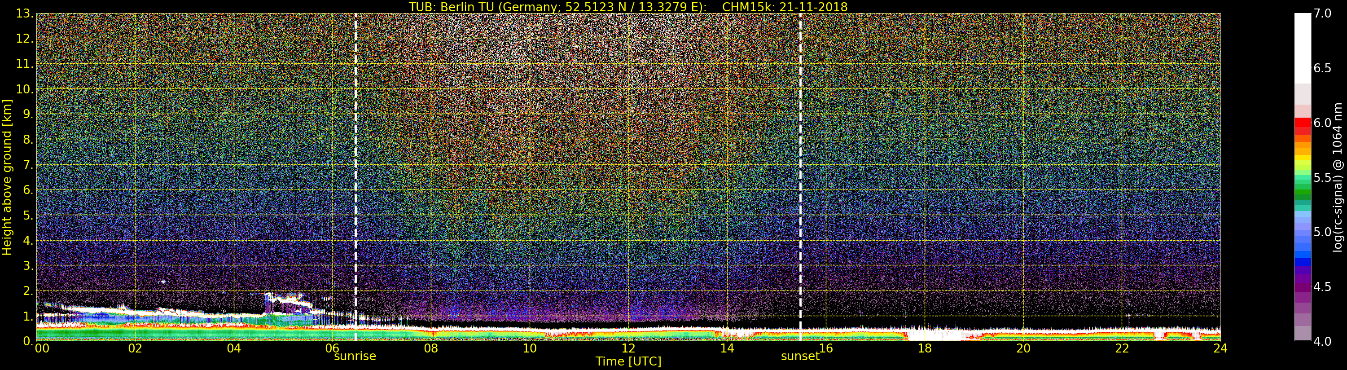Click the 'sunrise' label below the axis
The height and width of the screenshot is (370, 1347).
355,357
